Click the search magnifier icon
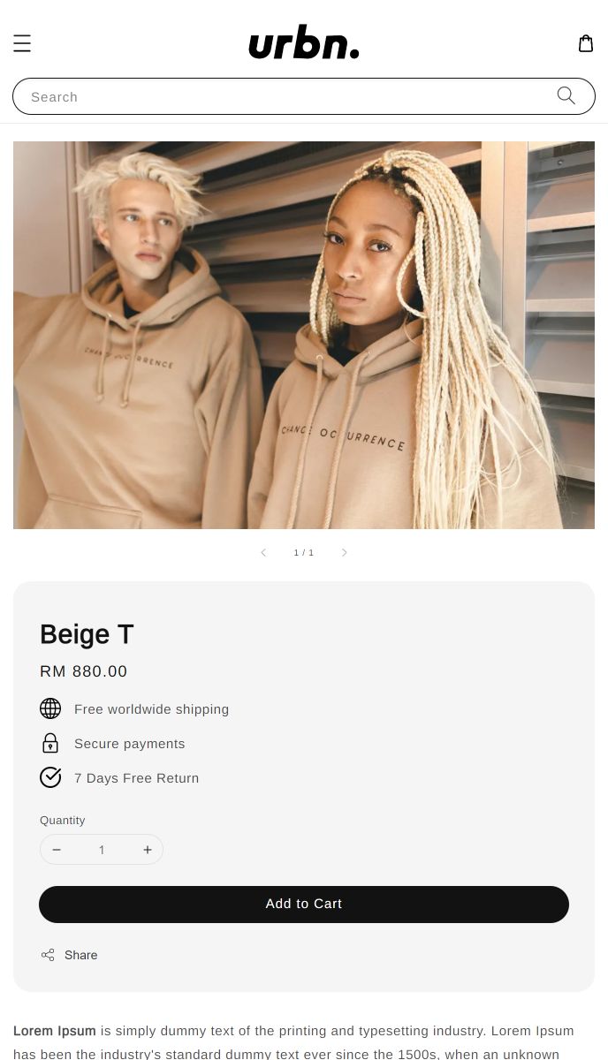The image size is (608, 1060). [566, 95]
